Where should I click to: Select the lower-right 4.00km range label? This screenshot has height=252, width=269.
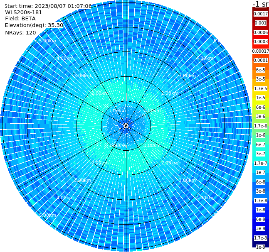(205, 198)
